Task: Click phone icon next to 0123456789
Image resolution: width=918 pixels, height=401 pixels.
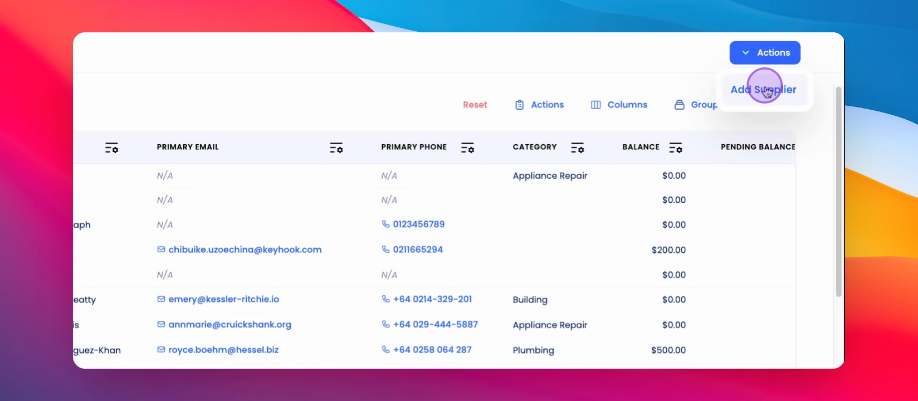Action: (385, 224)
